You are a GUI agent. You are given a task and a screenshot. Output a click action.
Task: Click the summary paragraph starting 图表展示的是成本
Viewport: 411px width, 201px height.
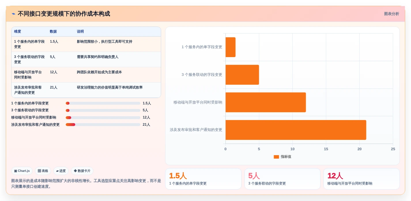point(86,184)
